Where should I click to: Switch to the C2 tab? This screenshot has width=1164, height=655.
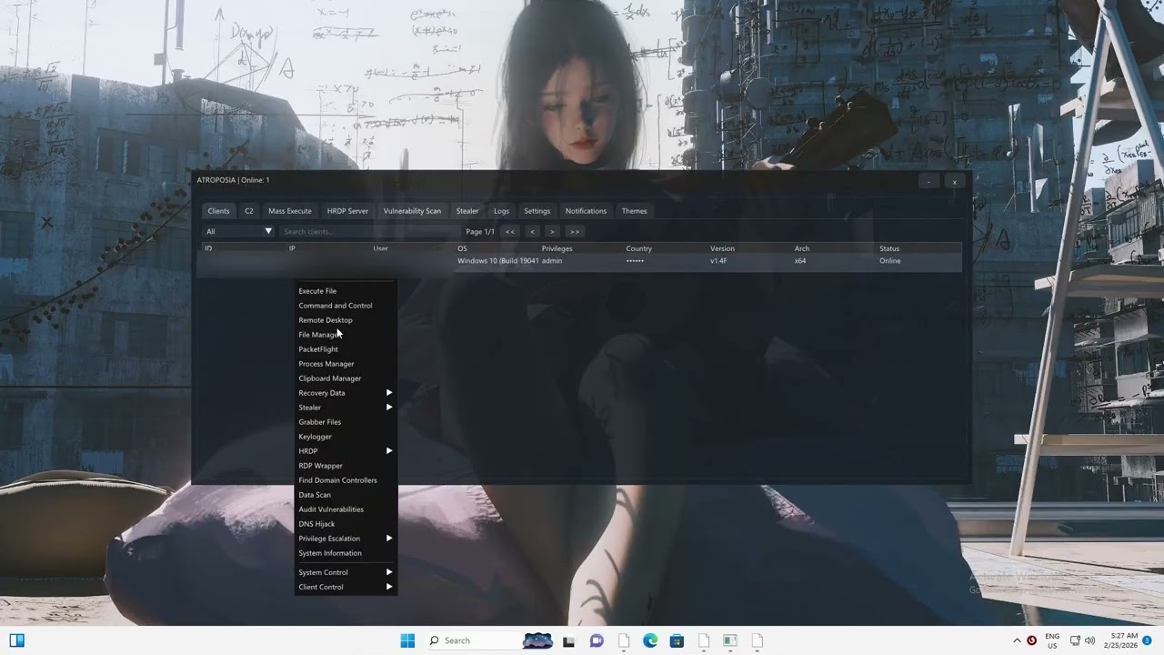point(248,211)
